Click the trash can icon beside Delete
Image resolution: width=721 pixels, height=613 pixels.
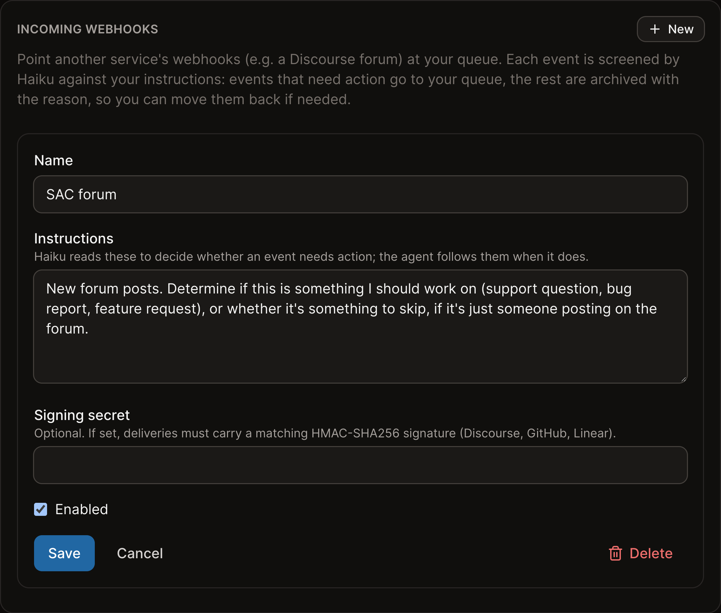pyautogui.click(x=616, y=553)
